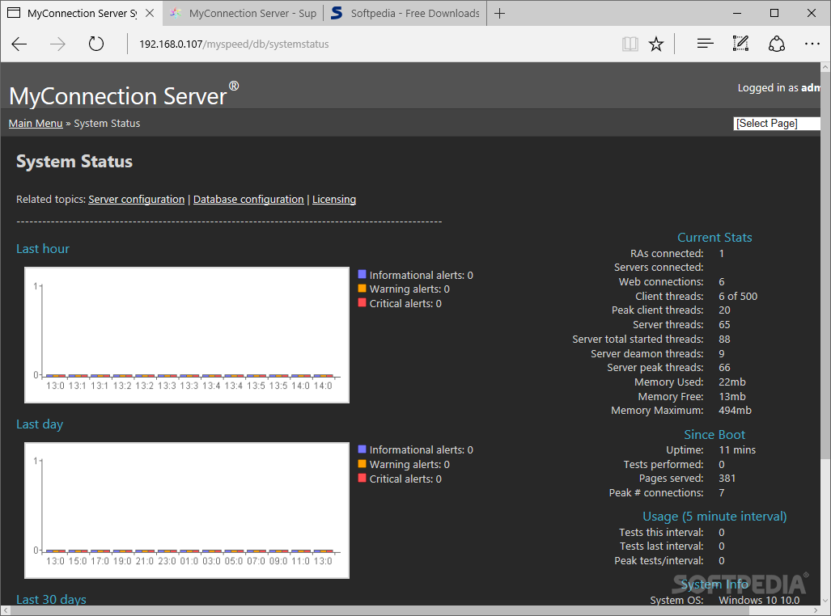The image size is (831, 616).
Task: Click the browser forward arrow
Action: pyautogui.click(x=57, y=44)
